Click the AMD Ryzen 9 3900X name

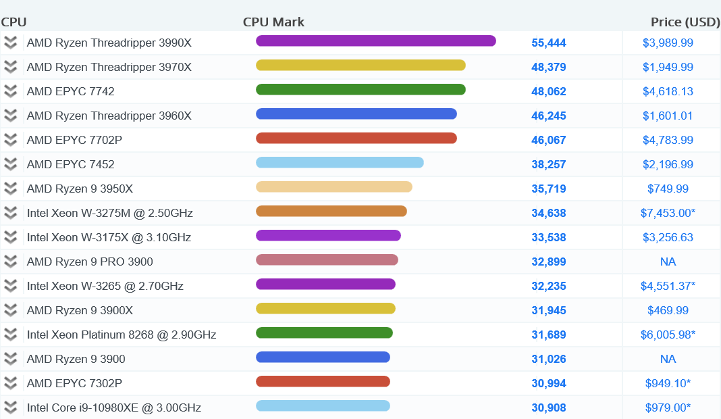point(80,310)
